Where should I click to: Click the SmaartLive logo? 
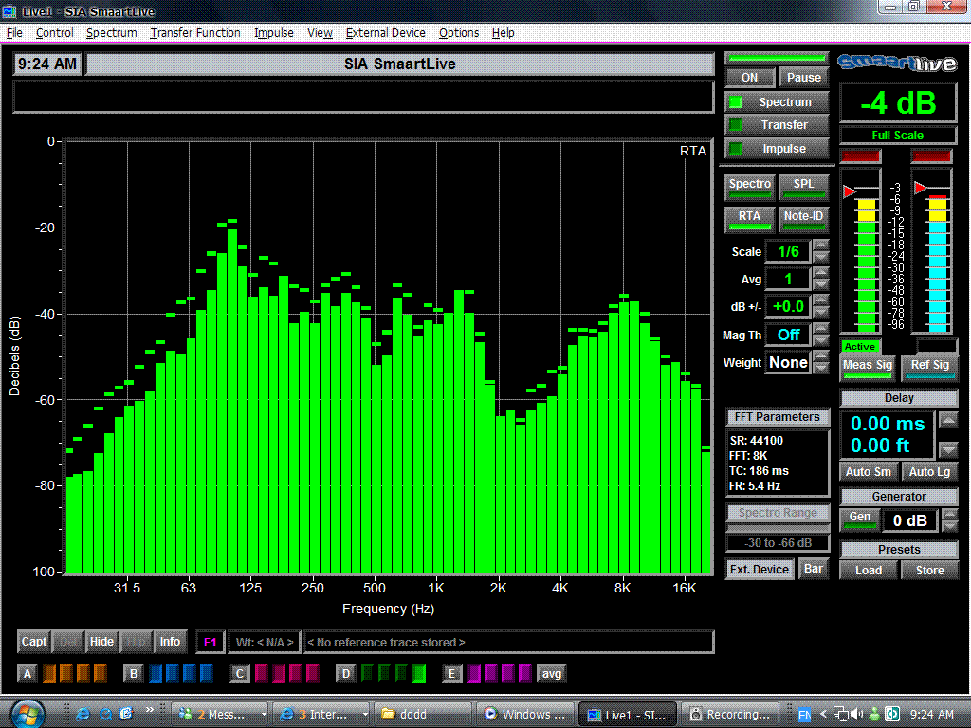coord(897,63)
